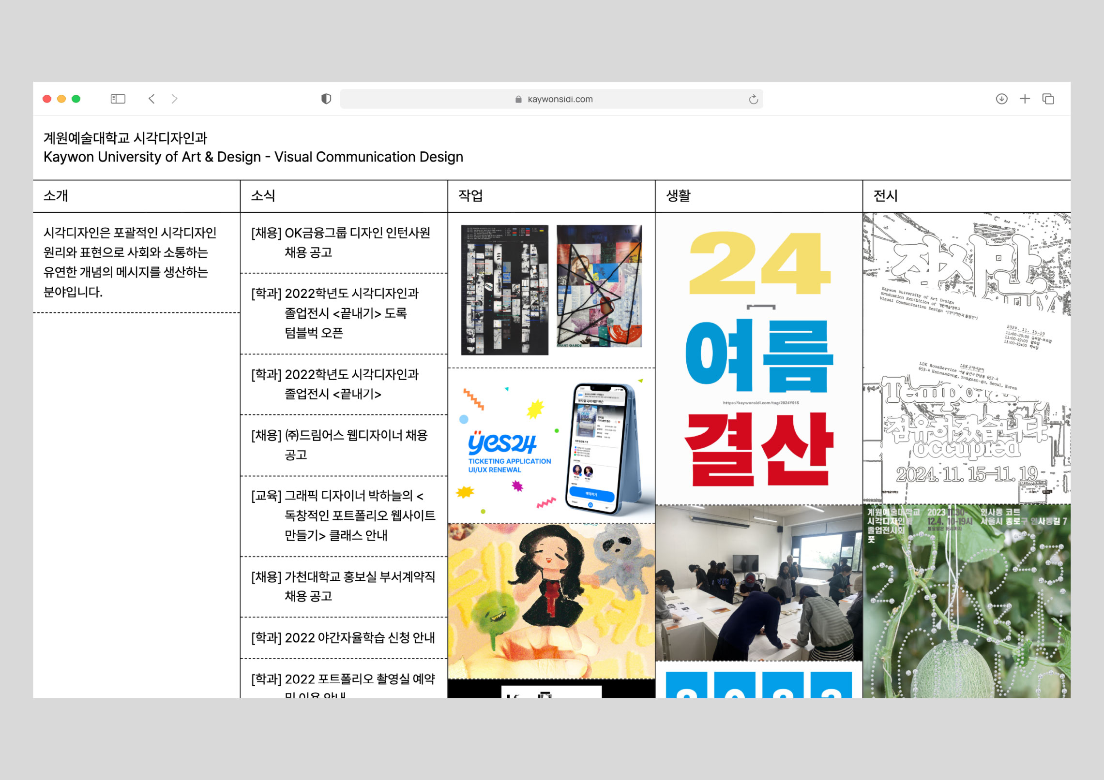Viewport: 1104px width, 780px height.
Task: Show tab overview icon
Action: (1048, 99)
